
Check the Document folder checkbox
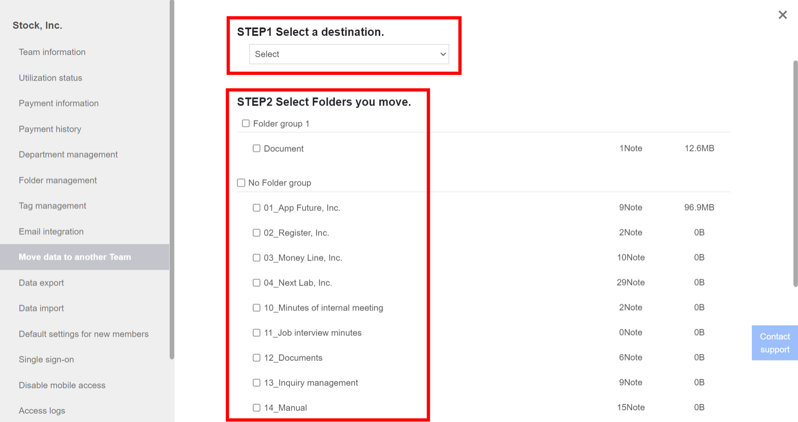tap(256, 148)
